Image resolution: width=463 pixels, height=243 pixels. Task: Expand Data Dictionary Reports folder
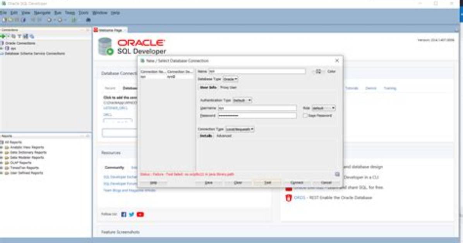[x=2, y=152]
